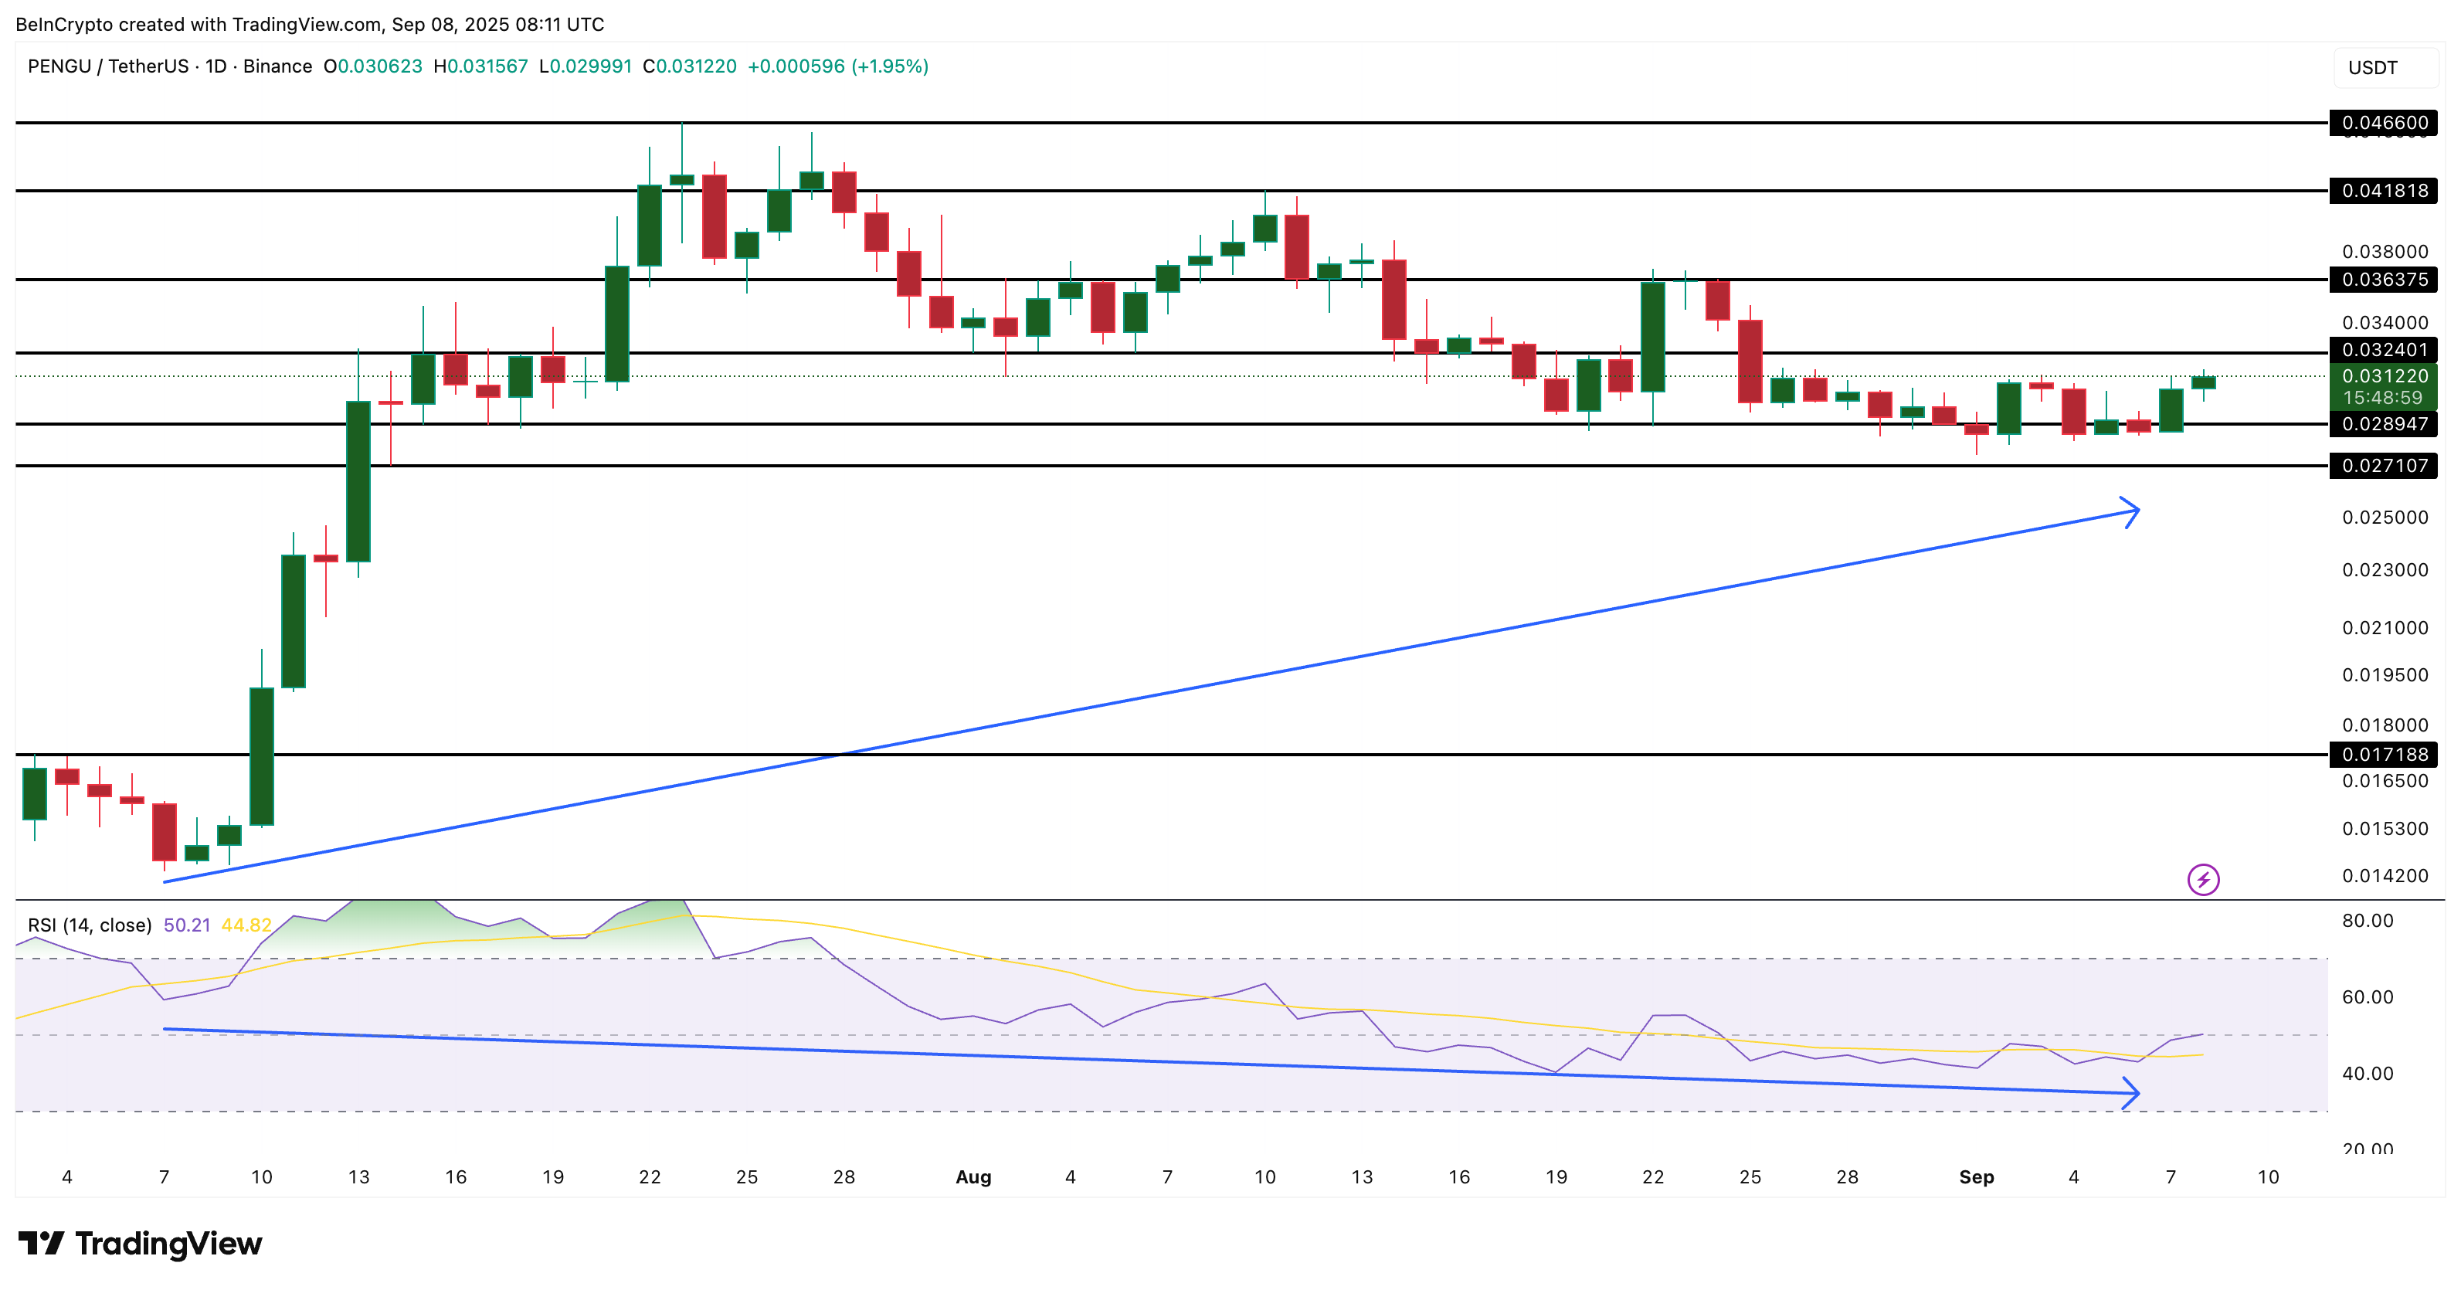Click the TradingView logo icon

point(41,1243)
